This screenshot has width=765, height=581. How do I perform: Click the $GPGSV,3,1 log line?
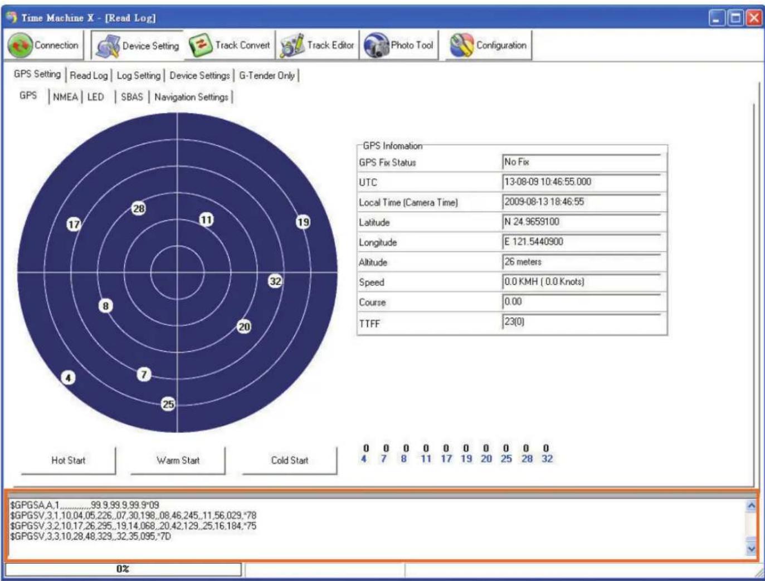133,515
